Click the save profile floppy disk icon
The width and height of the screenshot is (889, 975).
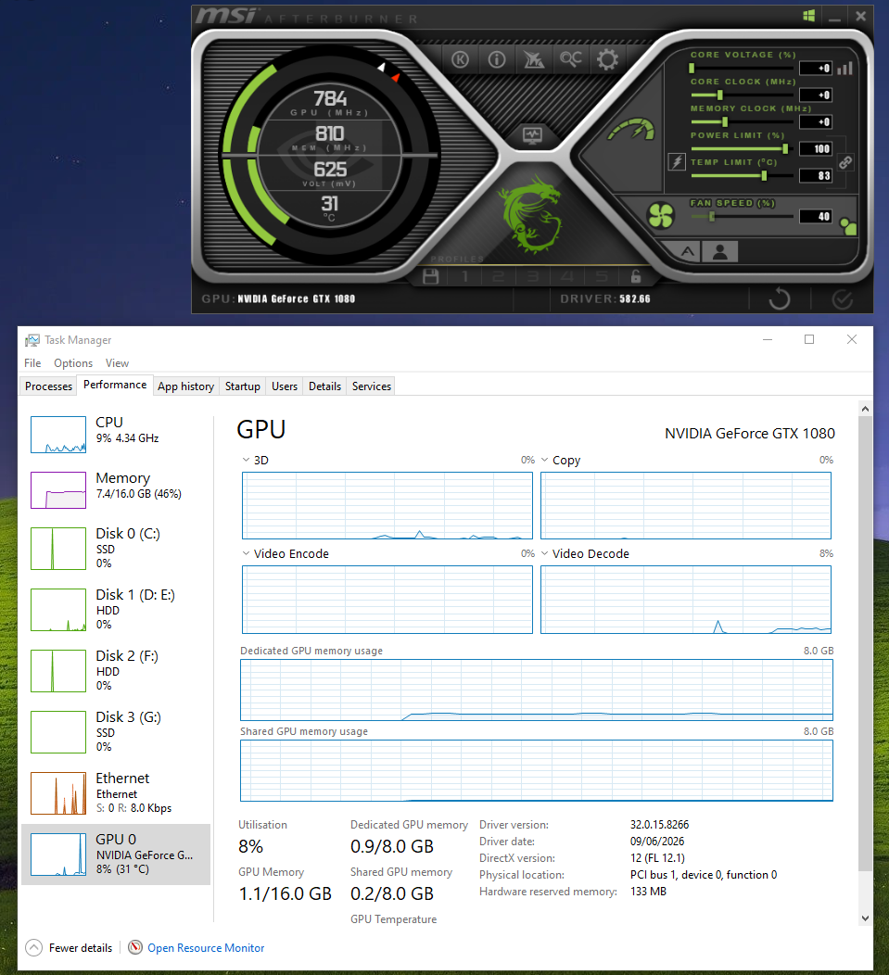click(x=430, y=276)
